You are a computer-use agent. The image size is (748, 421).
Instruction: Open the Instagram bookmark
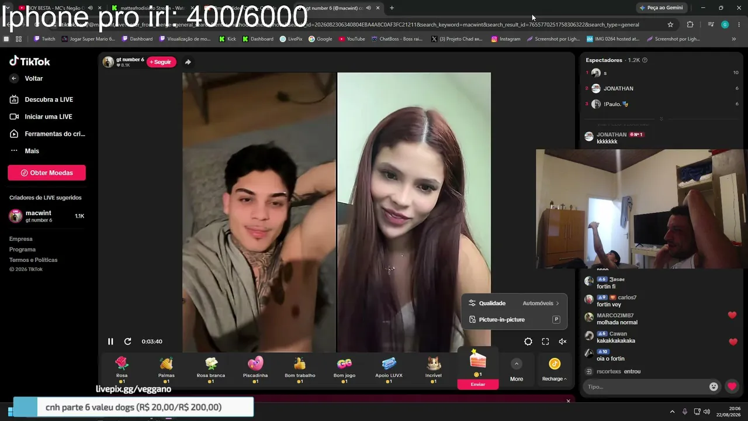[x=505, y=39]
